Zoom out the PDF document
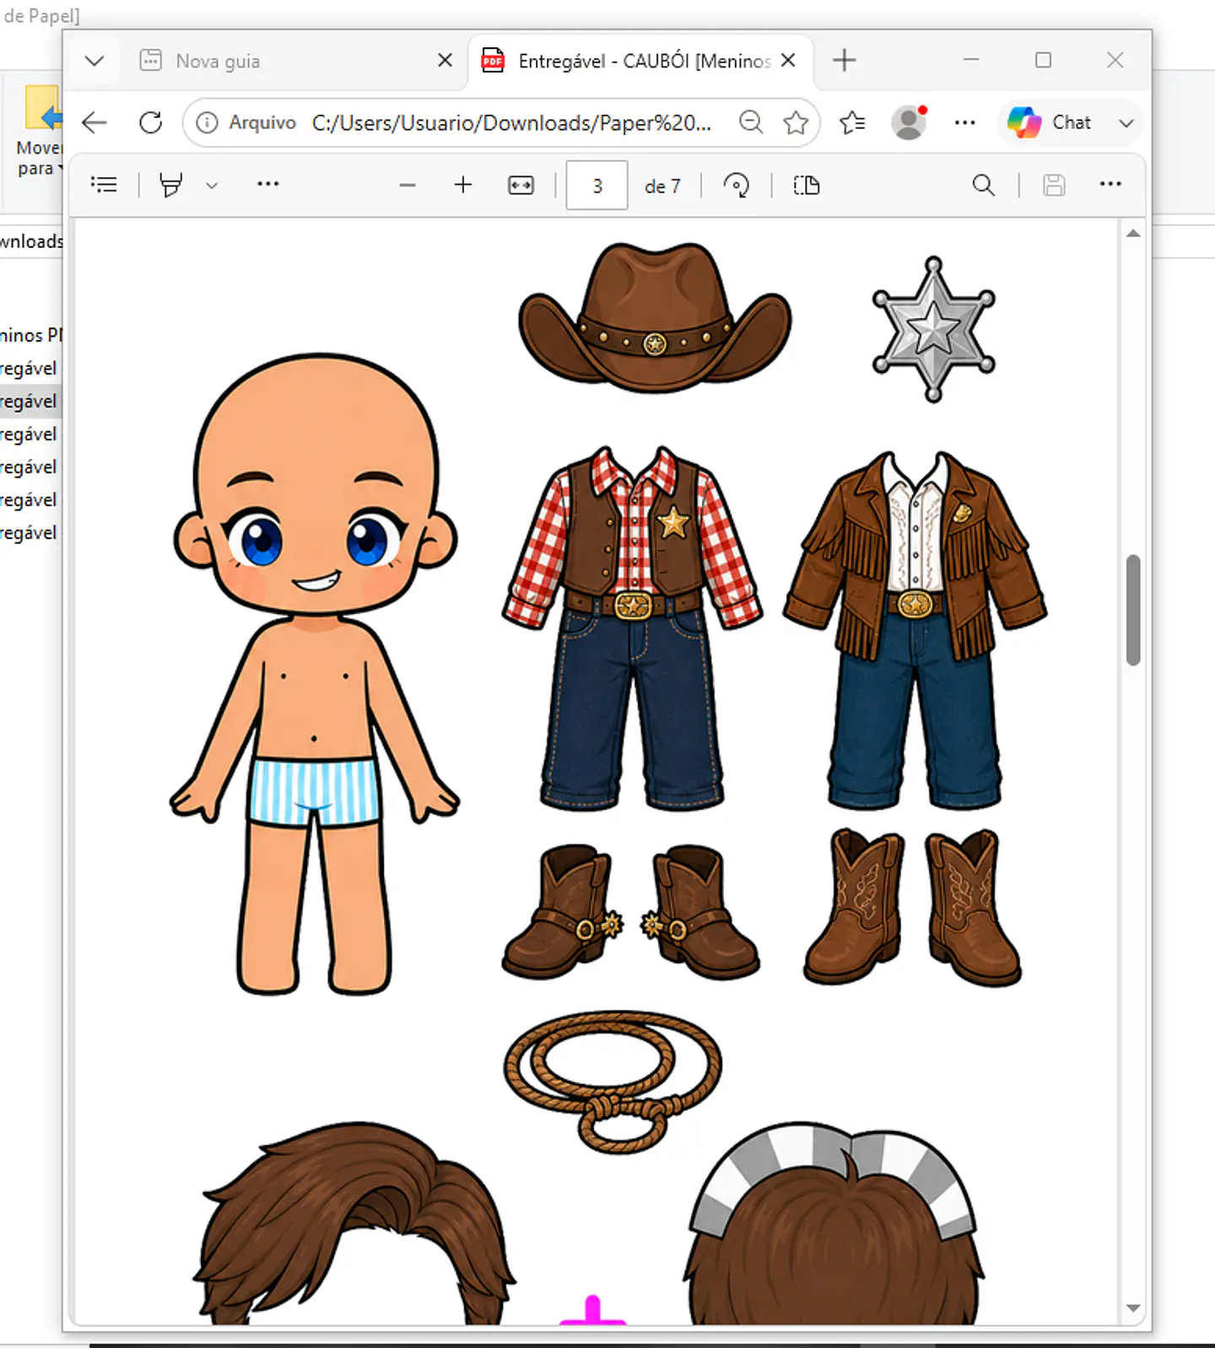The height and width of the screenshot is (1348, 1215). click(408, 185)
